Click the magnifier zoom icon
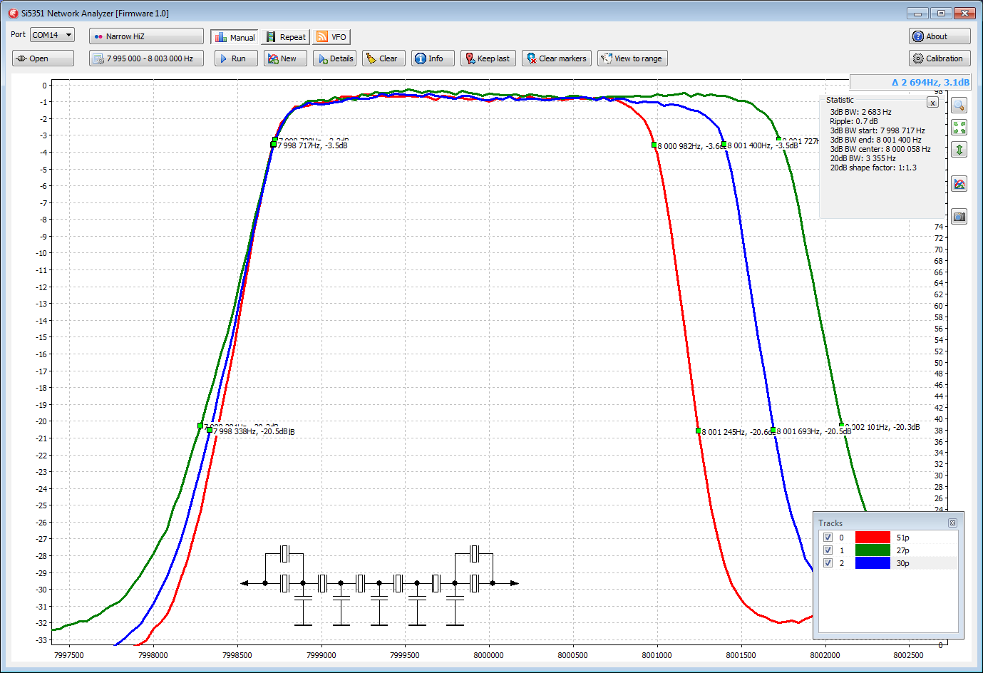 pyautogui.click(x=959, y=106)
